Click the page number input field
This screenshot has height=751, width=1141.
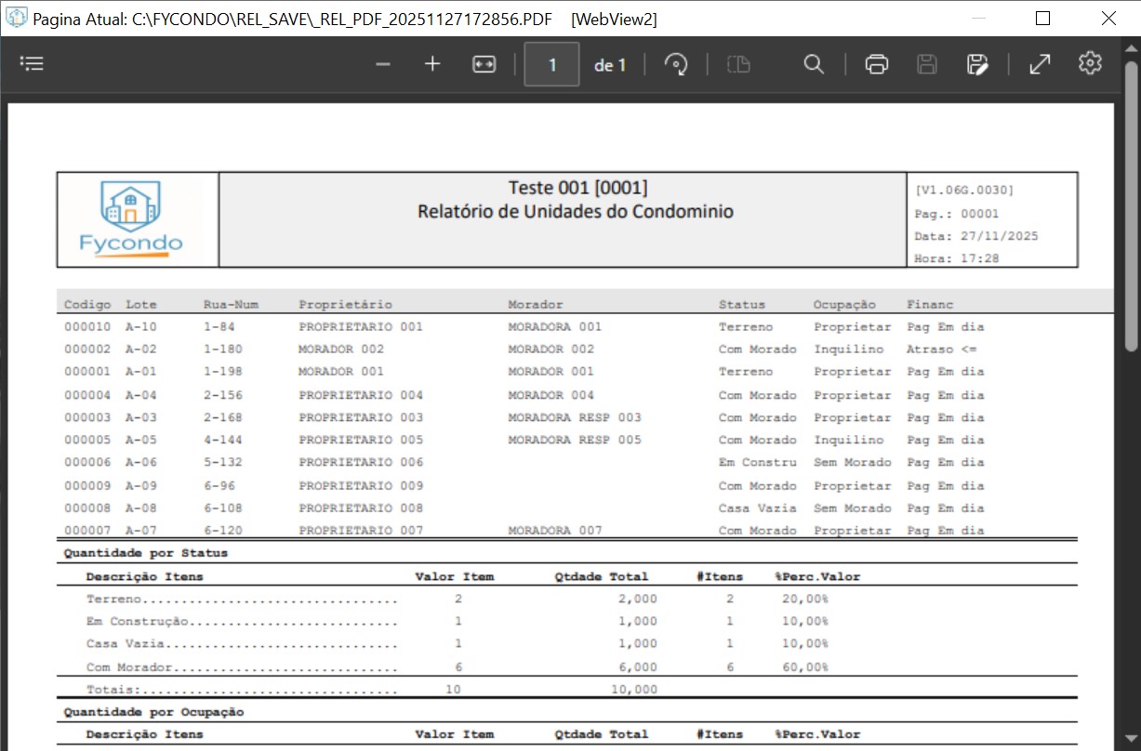[x=551, y=65]
